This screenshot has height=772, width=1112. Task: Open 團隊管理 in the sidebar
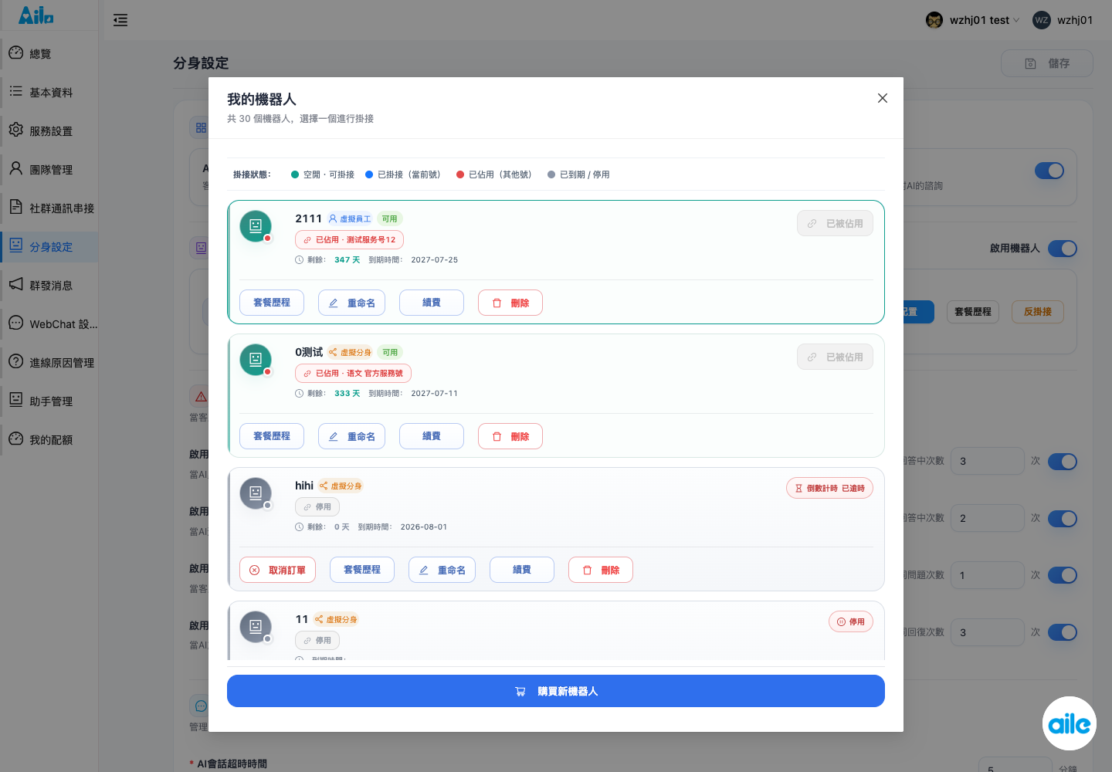pyautogui.click(x=49, y=169)
